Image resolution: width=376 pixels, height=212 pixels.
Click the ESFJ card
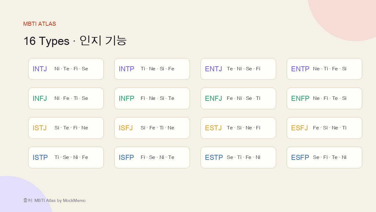click(x=324, y=128)
